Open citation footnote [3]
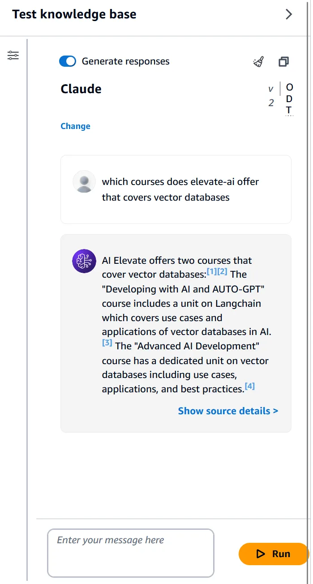This screenshot has height=584, width=313. pos(107,343)
